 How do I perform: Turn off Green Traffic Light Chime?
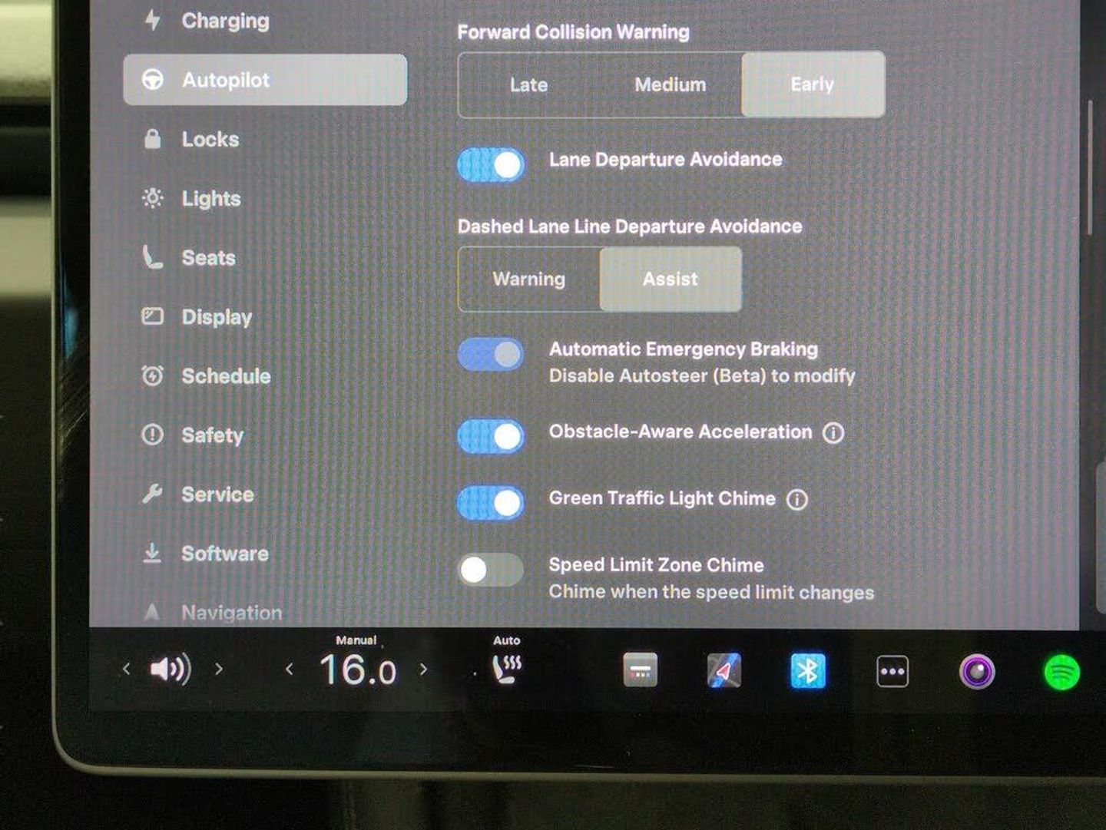pos(492,503)
